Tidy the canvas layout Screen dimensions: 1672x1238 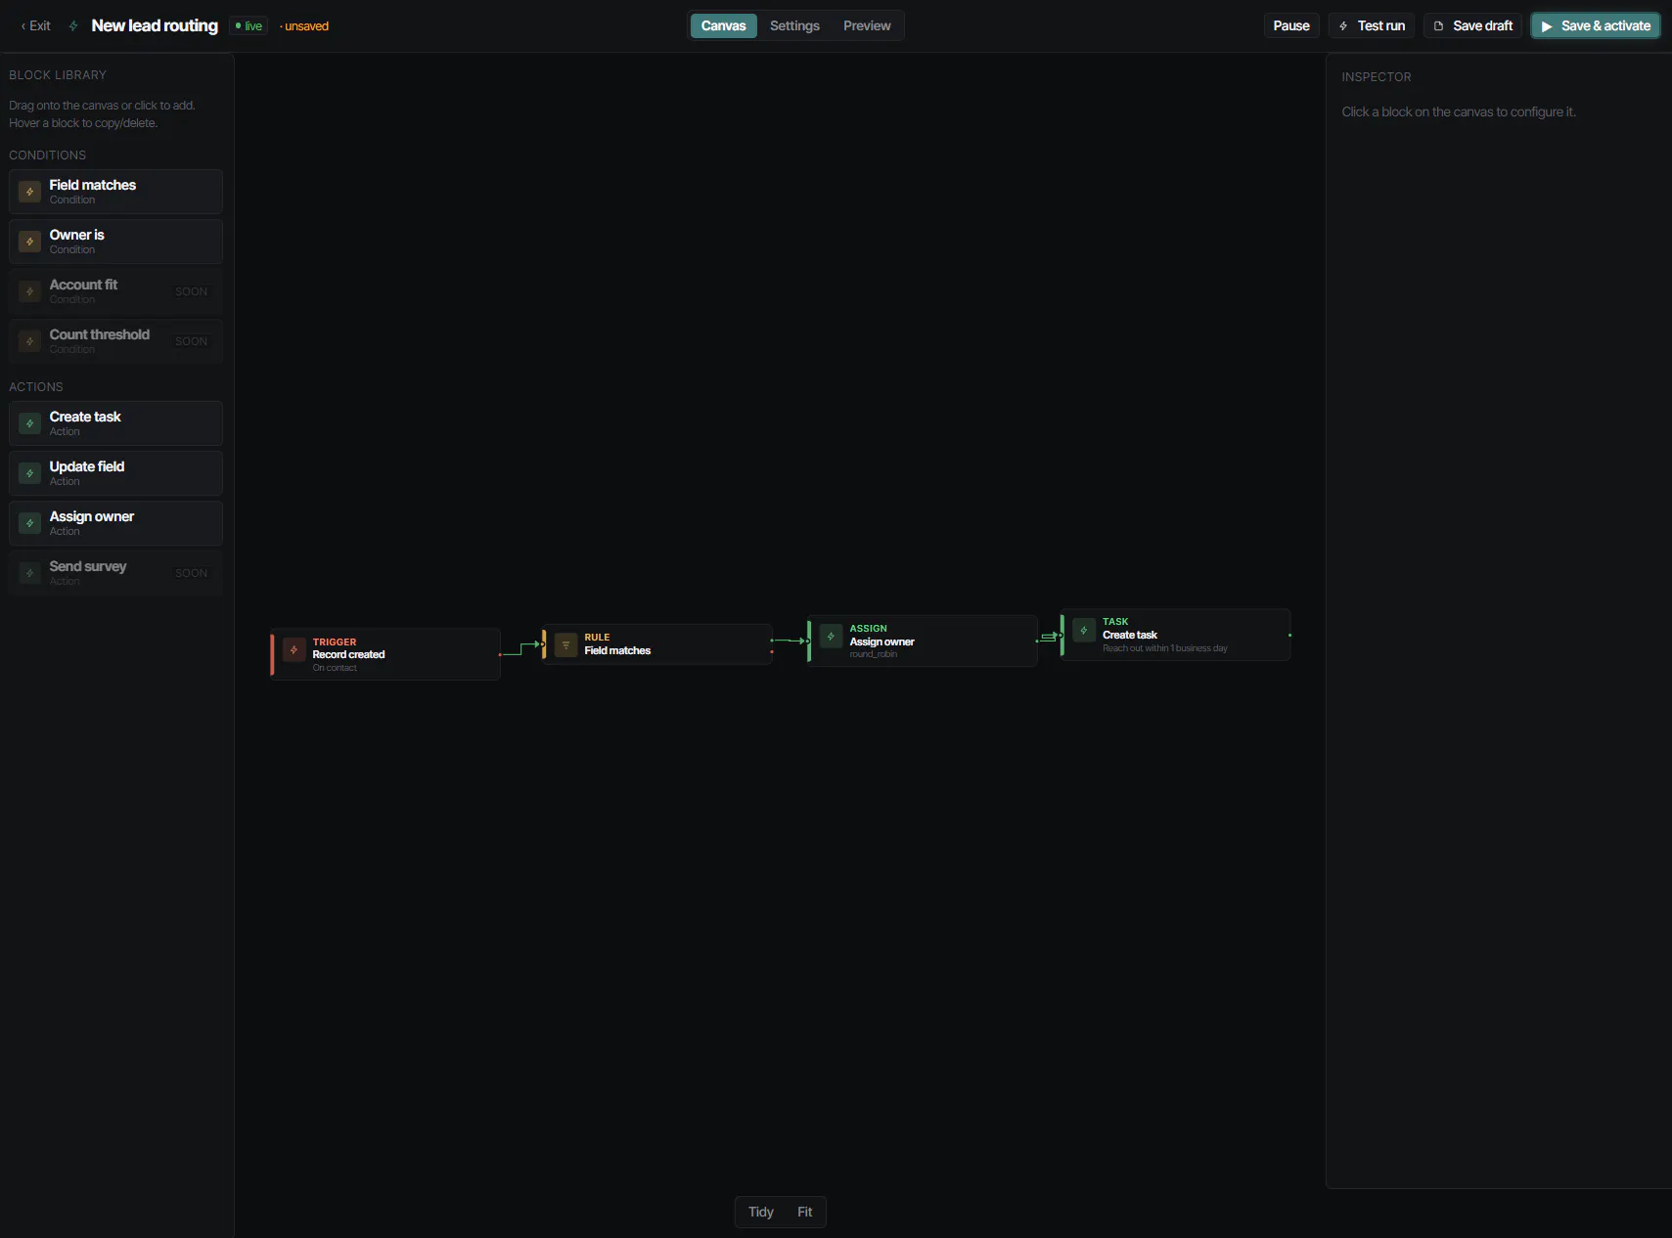(761, 1213)
